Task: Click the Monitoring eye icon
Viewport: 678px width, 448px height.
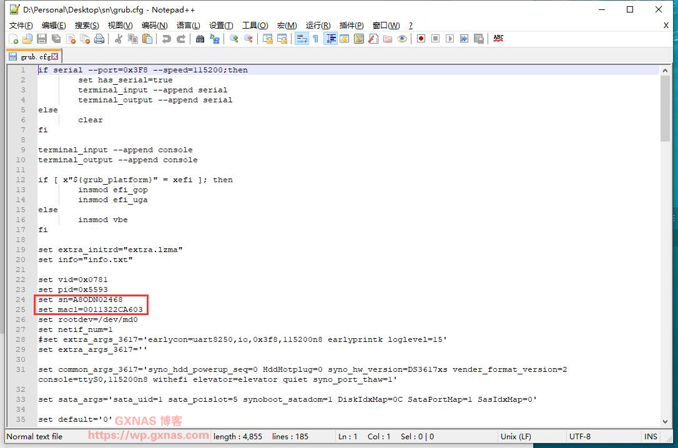Action: point(402,39)
